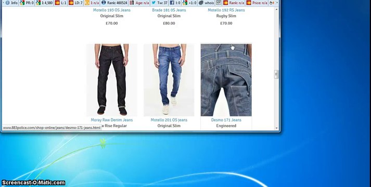Click the page source code icon
The width and height of the screenshot is (371, 187).
[219, 3]
